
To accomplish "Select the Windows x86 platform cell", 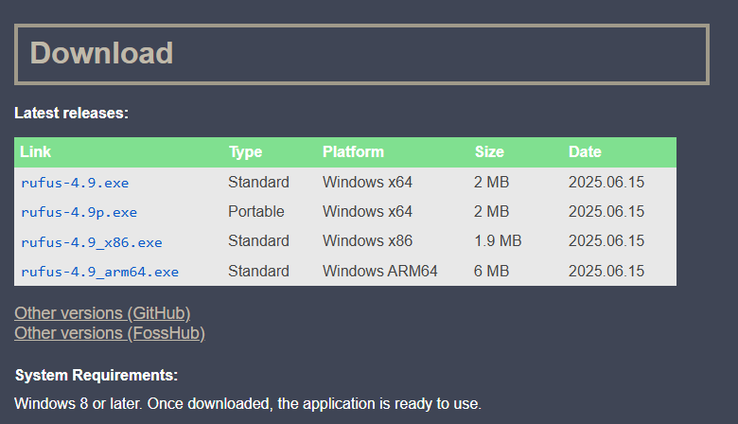I will point(367,241).
